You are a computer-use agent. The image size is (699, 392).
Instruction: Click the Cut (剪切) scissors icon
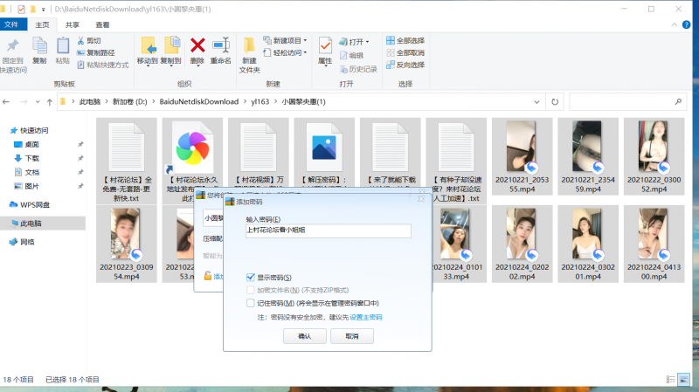click(81, 41)
